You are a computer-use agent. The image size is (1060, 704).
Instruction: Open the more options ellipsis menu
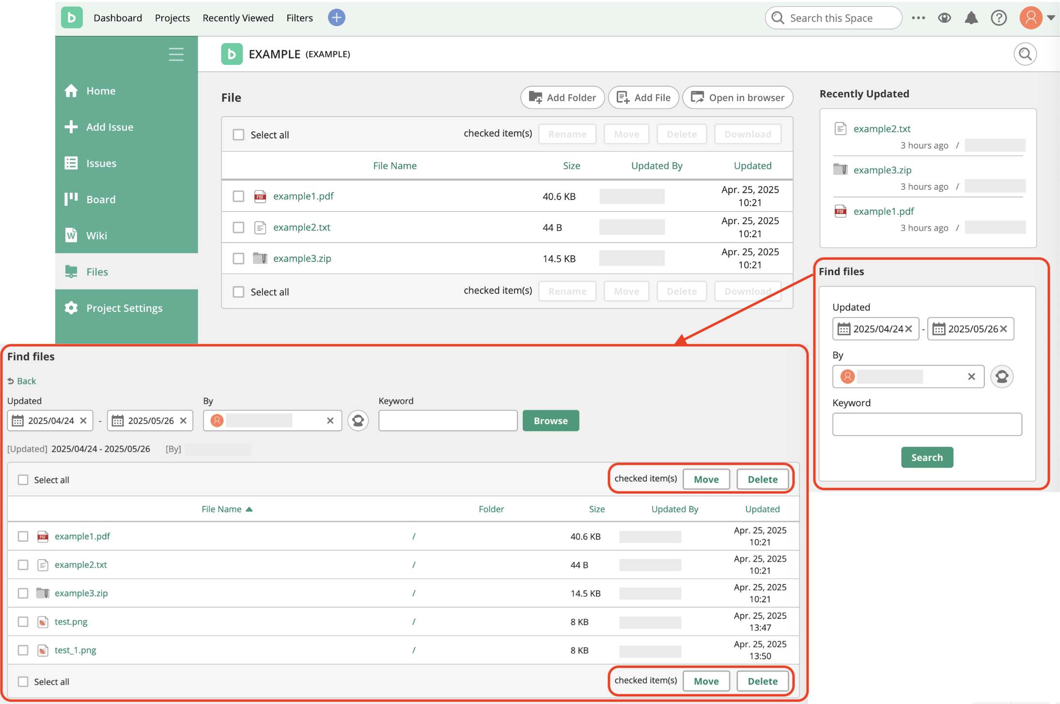918,18
